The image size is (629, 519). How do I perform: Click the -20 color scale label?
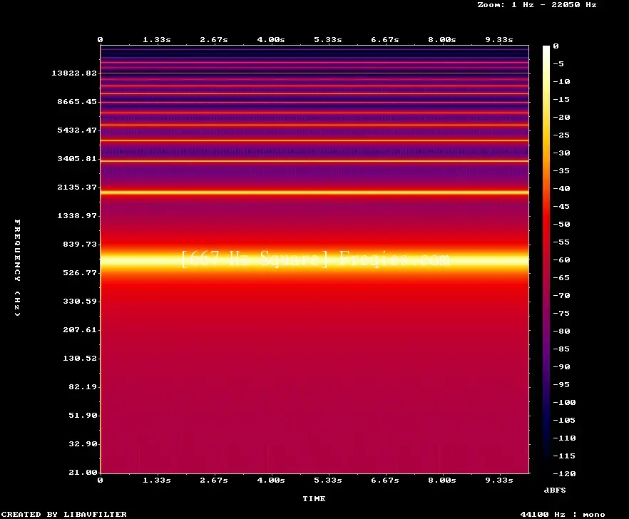(x=561, y=117)
